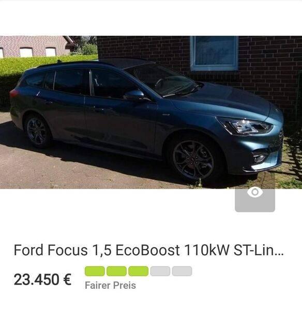302x310 pixels.
Task: Click the Fairer Preis label
Action: (x=110, y=286)
